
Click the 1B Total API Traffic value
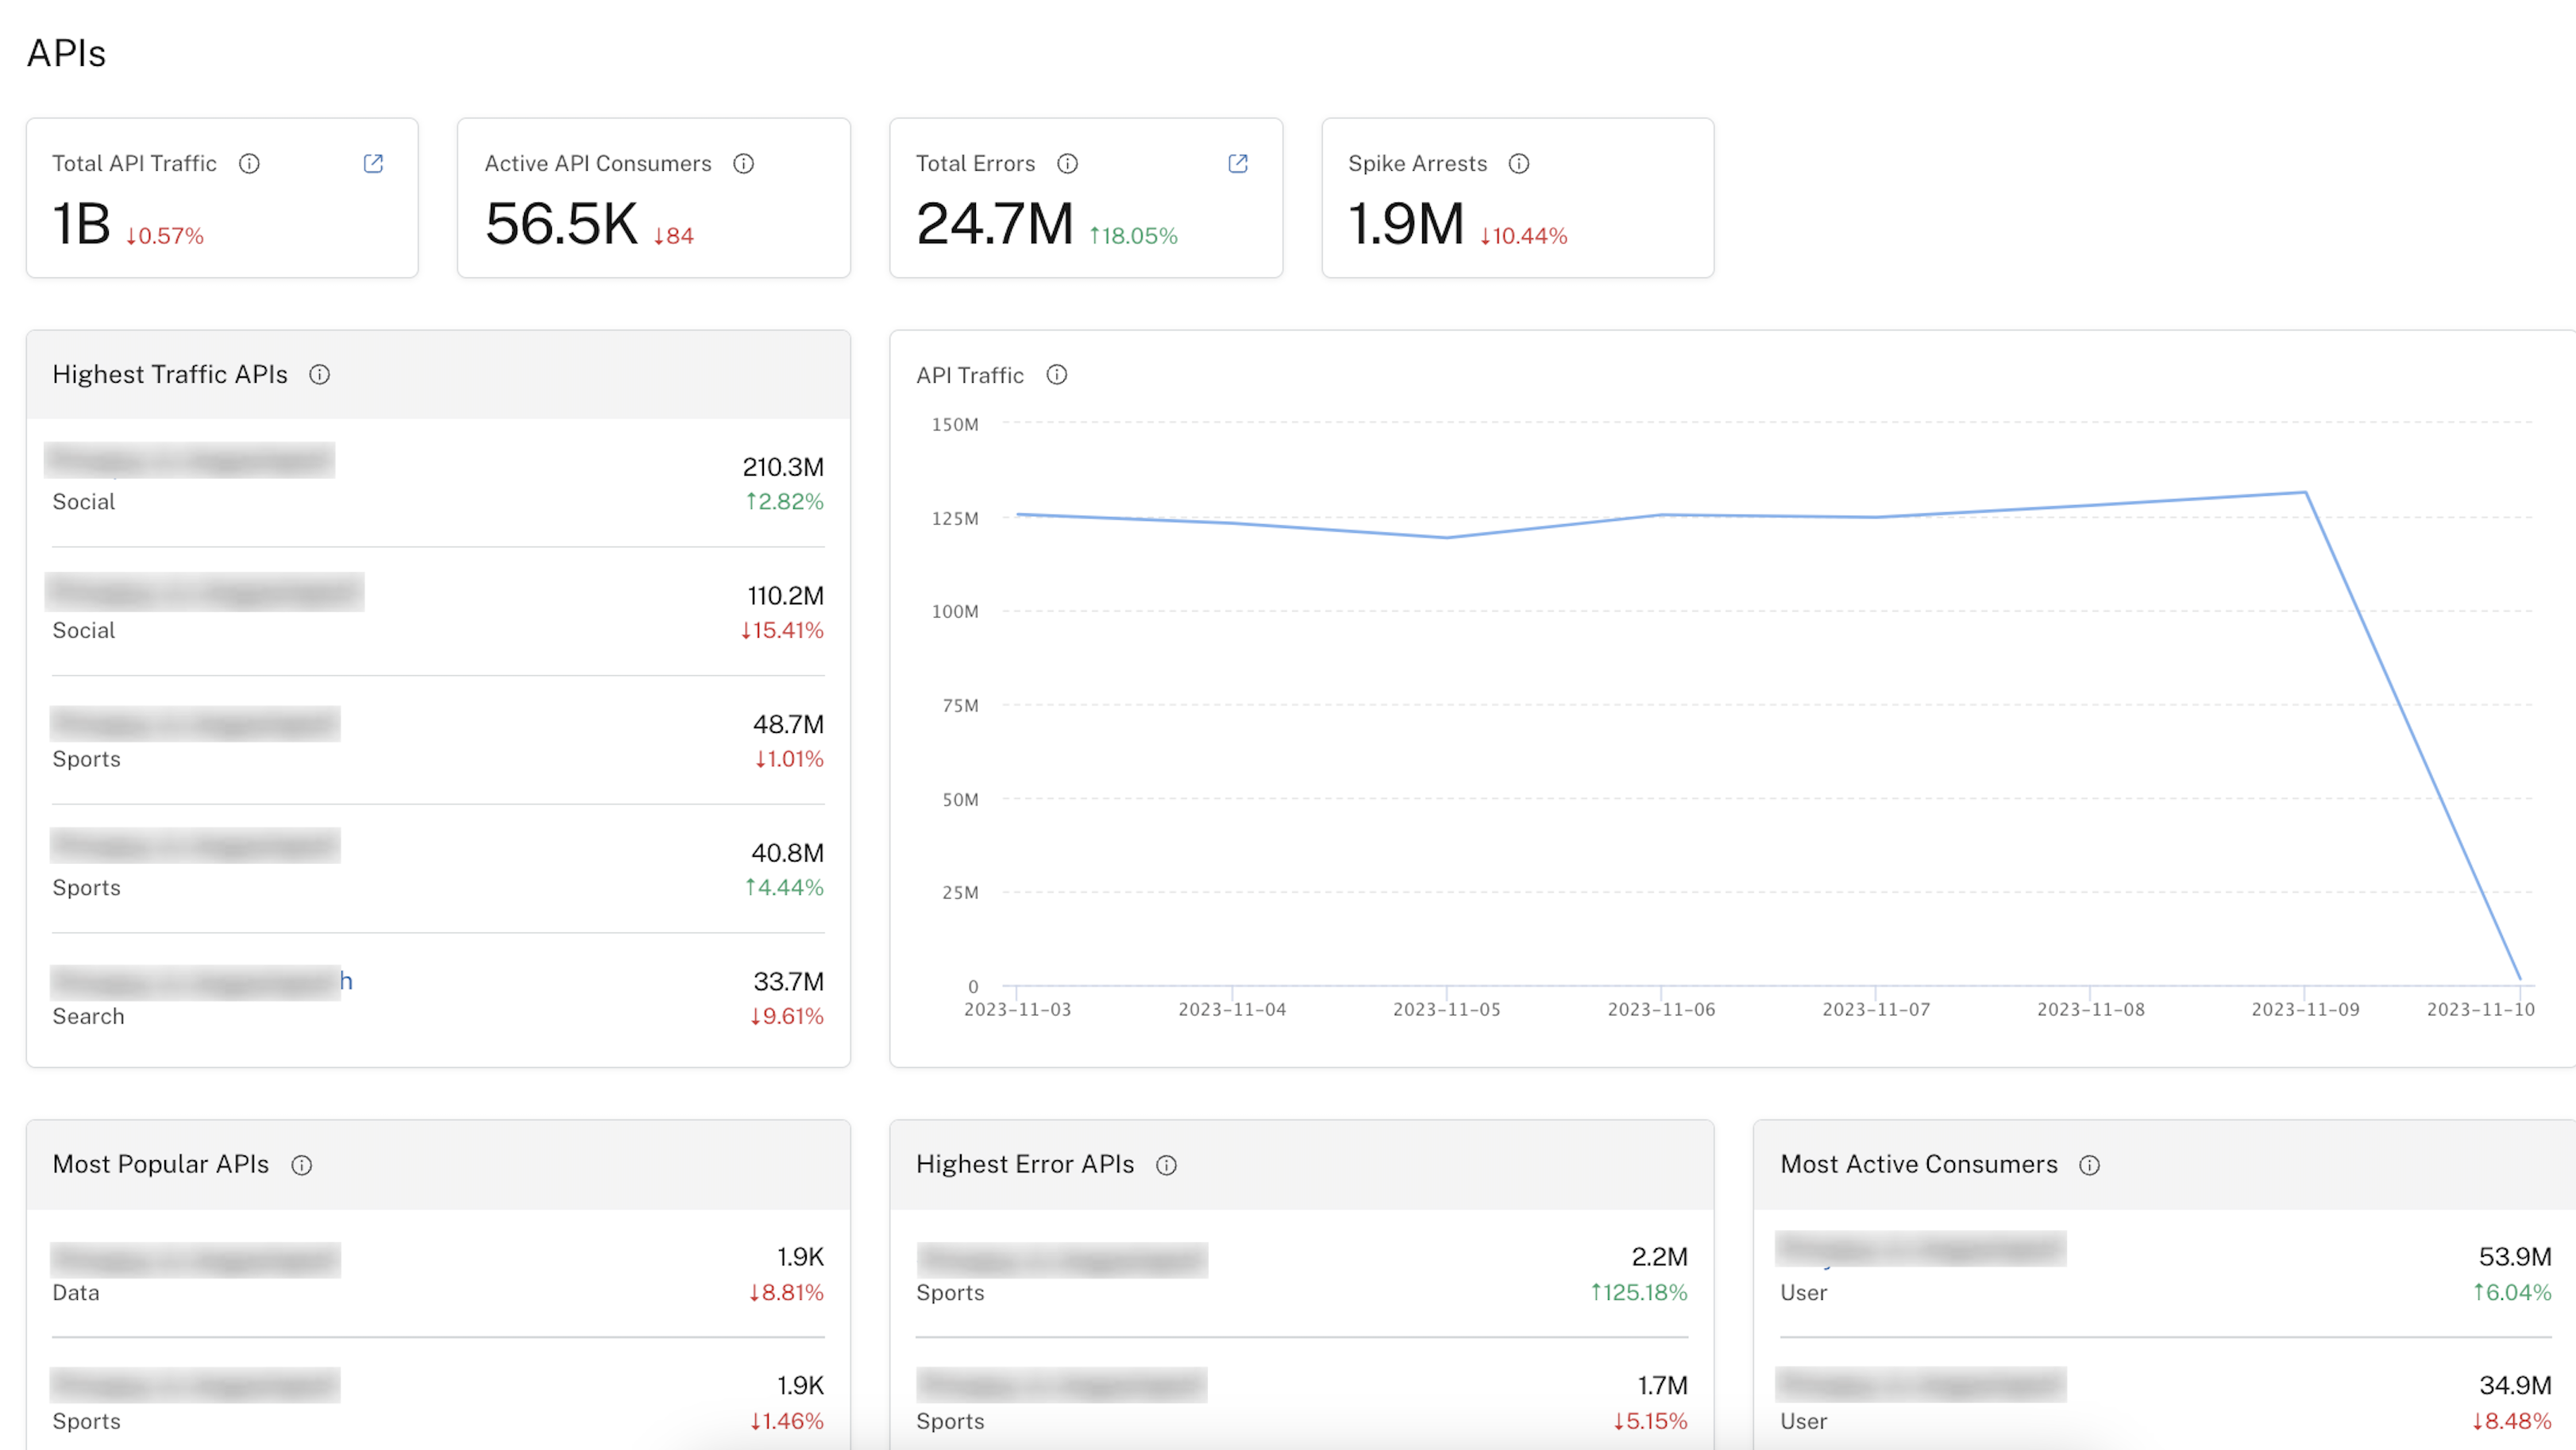click(81, 224)
